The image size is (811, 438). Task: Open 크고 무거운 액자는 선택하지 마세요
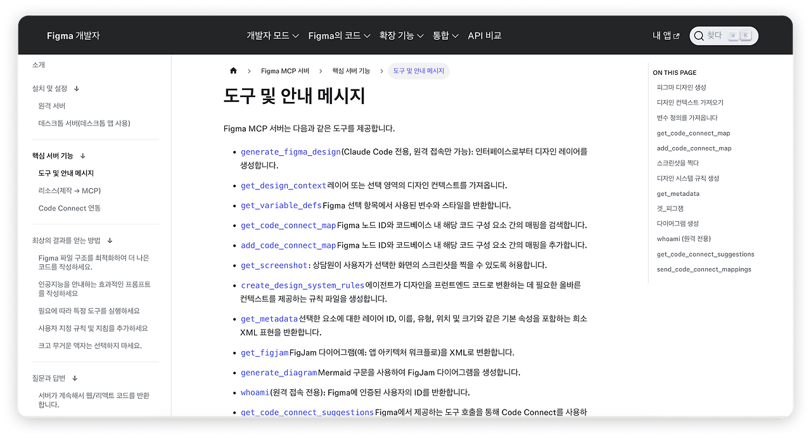pos(90,346)
